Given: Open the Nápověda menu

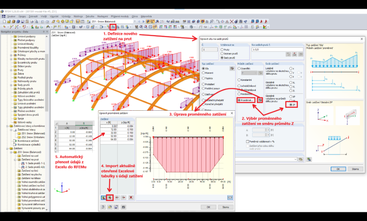Looking at the screenshot, I should 146,16.
